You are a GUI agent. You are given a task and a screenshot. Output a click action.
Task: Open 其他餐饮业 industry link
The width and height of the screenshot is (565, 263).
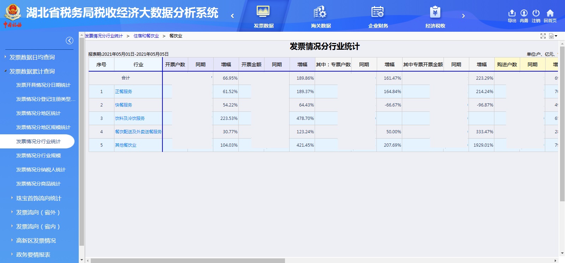[126, 145]
